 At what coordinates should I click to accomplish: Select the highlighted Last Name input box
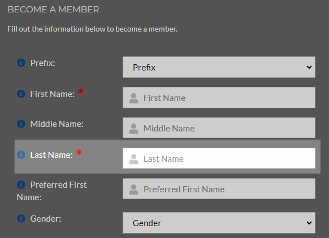pyautogui.click(x=219, y=158)
